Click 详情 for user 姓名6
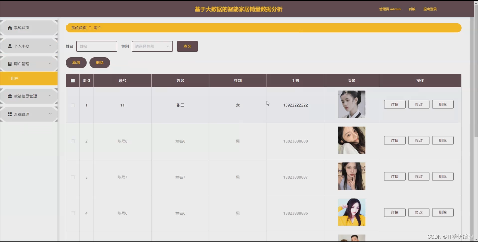The height and width of the screenshot is (242, 478). pyautogui.click(x=395, y=212)
